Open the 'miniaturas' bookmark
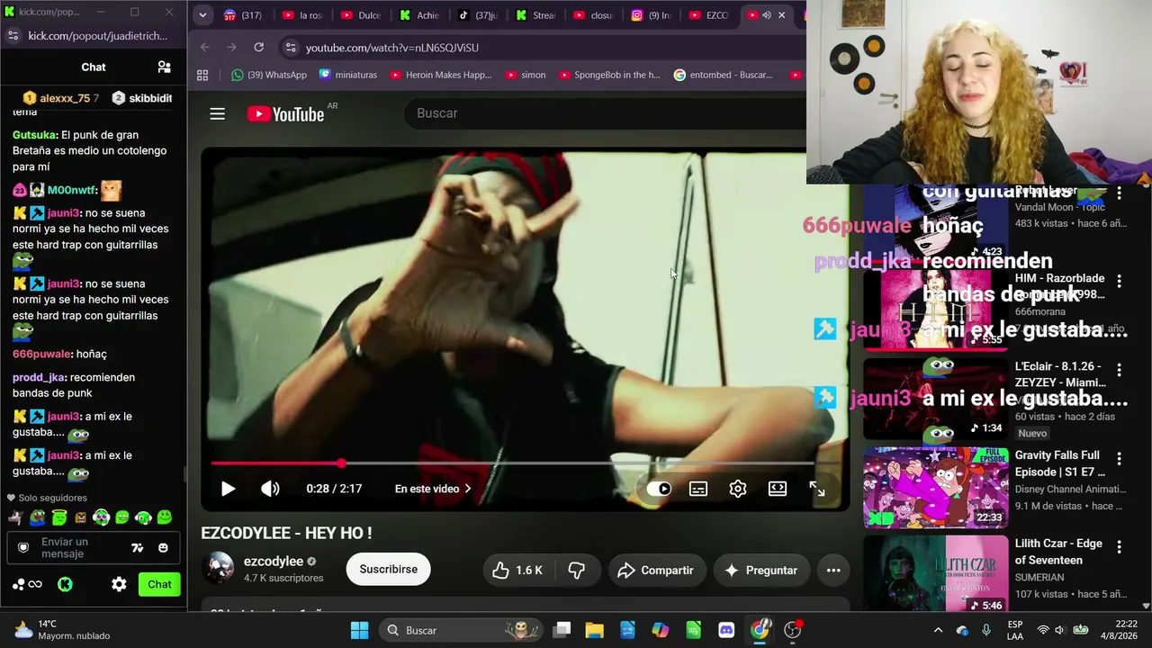The width and height of the screenshot is (1152, 648). click(x=348, y=75)
